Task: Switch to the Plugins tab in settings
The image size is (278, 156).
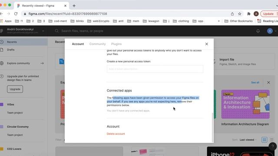Action: 116,44
